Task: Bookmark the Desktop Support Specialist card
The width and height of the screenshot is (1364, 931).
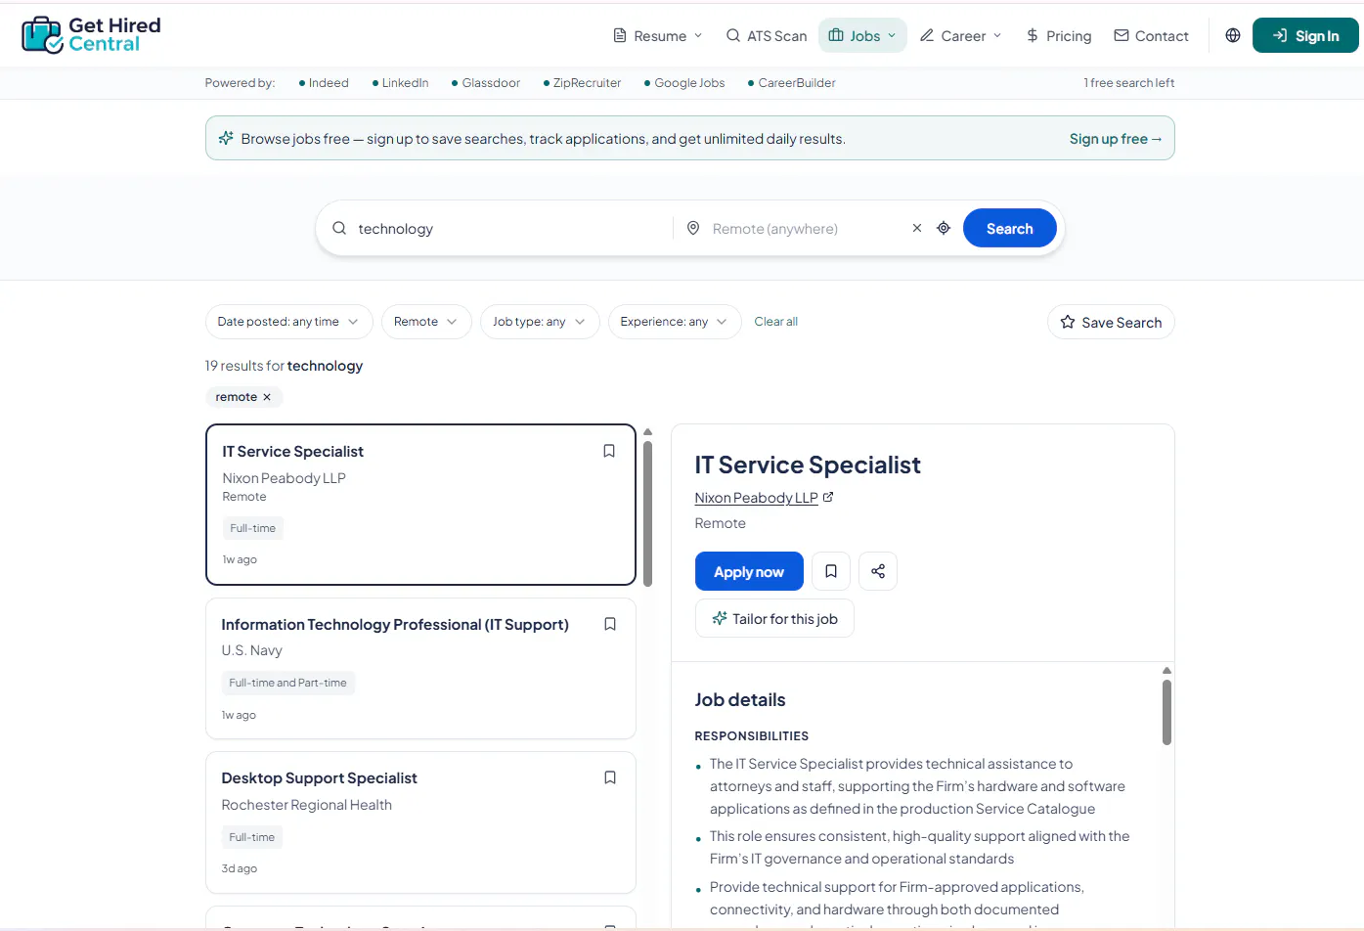Action: (610, 777)
